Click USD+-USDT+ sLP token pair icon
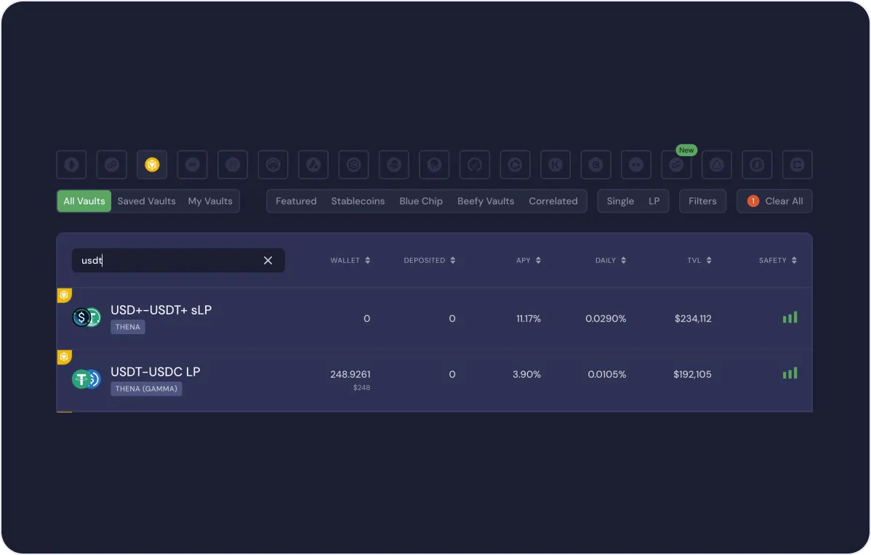 click(87, 317)
